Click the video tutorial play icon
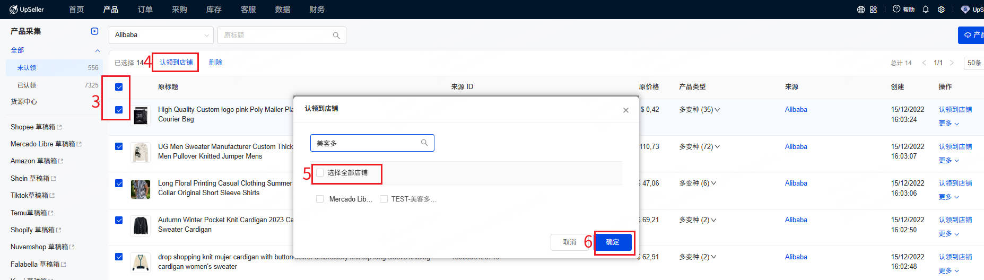This screenshot has width=984, height=280. point(94,31)
